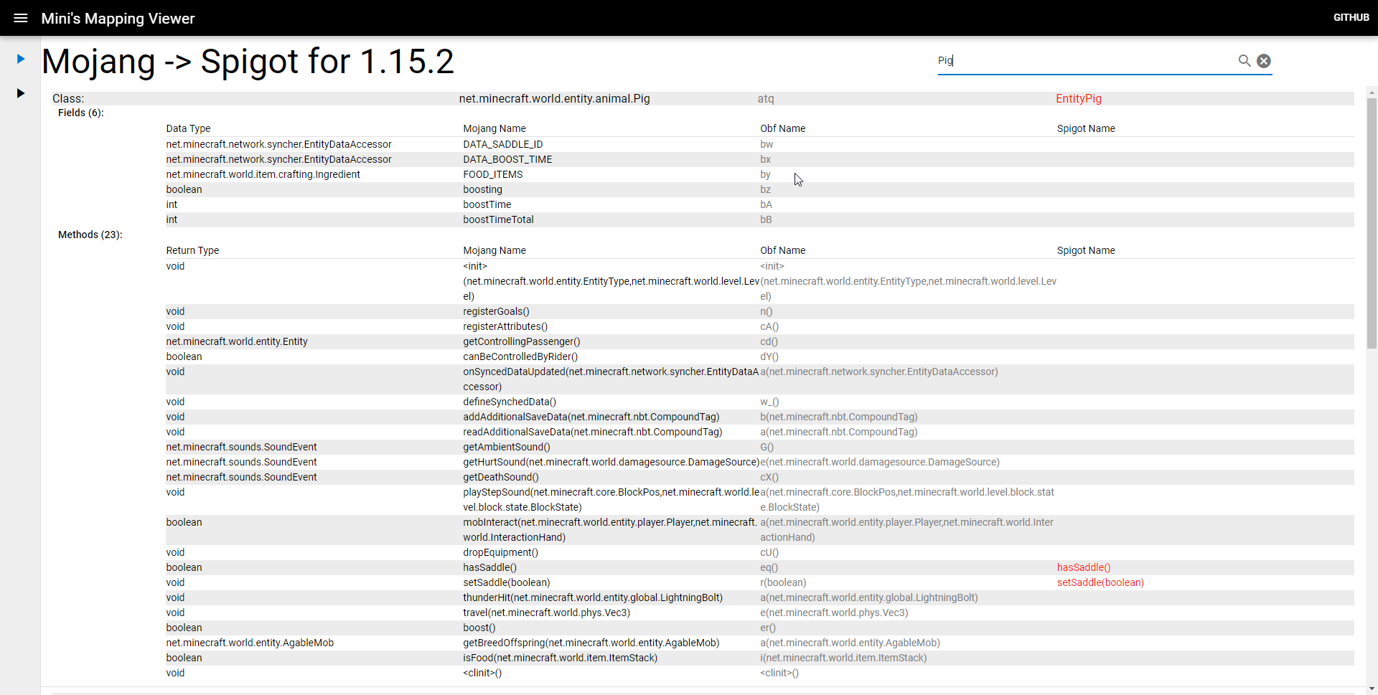Screen dimensions: 1378x695
Task: Select the setSaddle(boolean) Spigot mapping
Action: point(1100,582)
